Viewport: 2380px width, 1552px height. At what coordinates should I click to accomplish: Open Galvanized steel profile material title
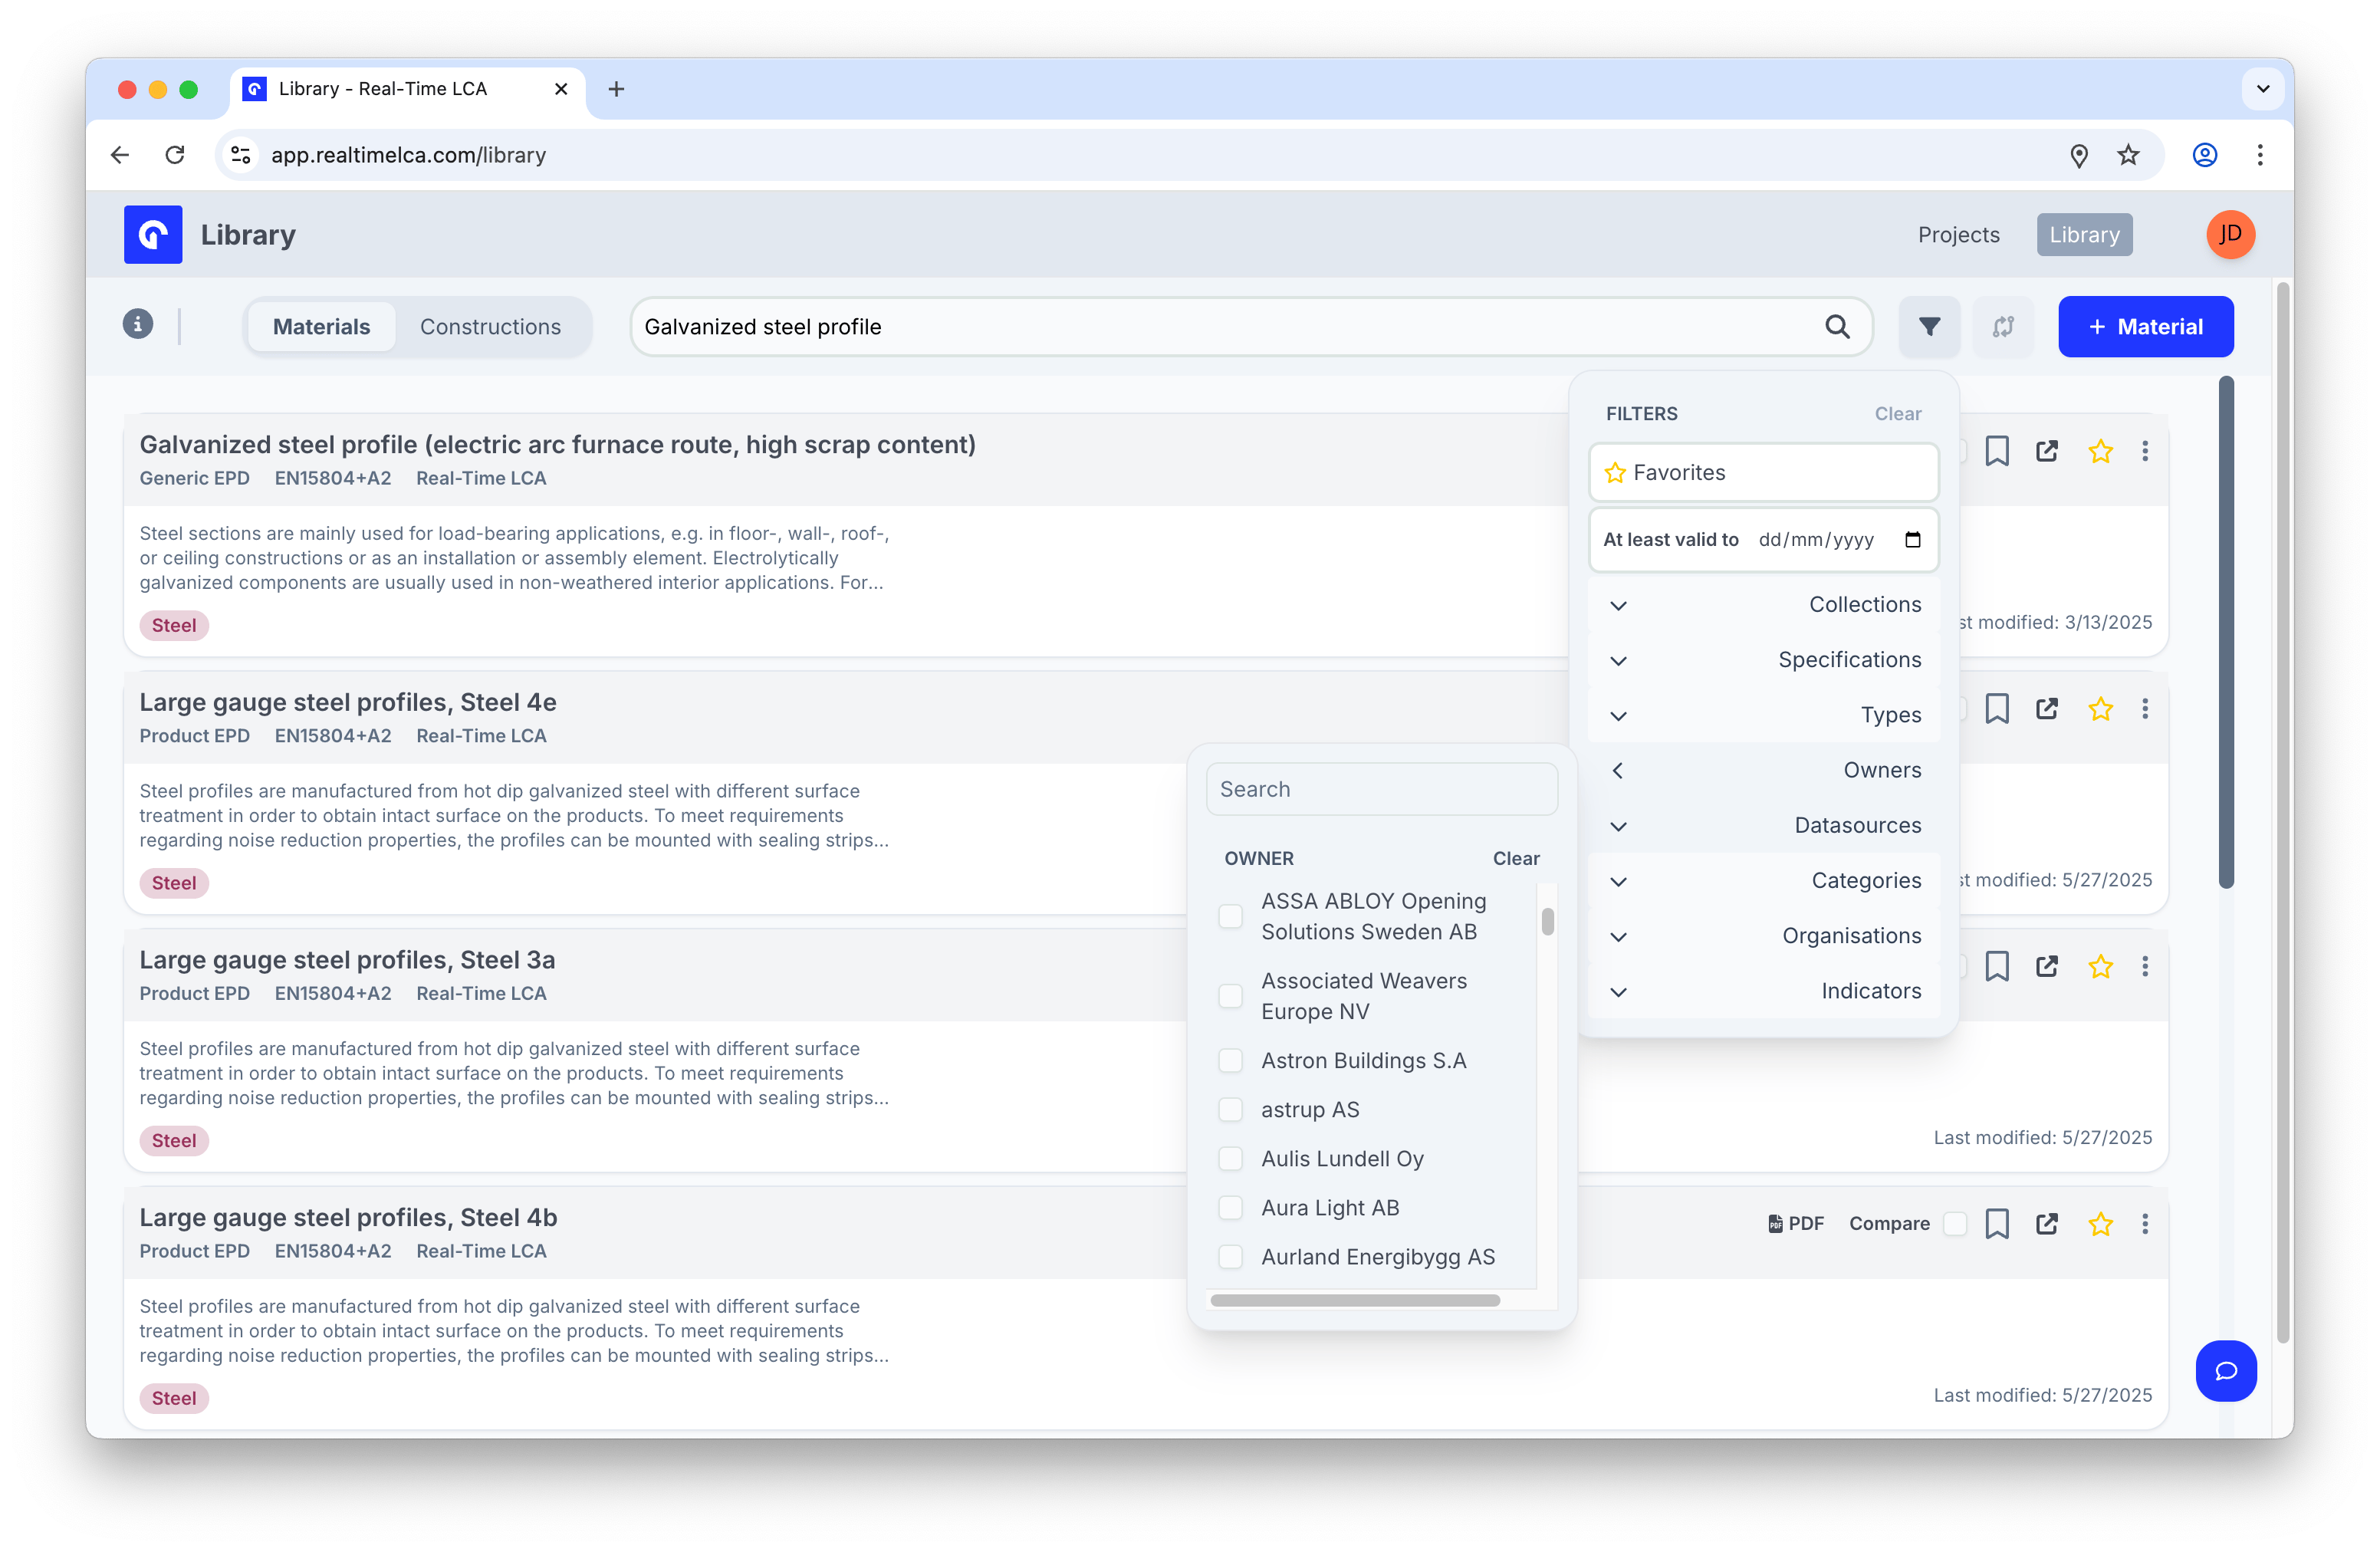[x=557, y=445]
